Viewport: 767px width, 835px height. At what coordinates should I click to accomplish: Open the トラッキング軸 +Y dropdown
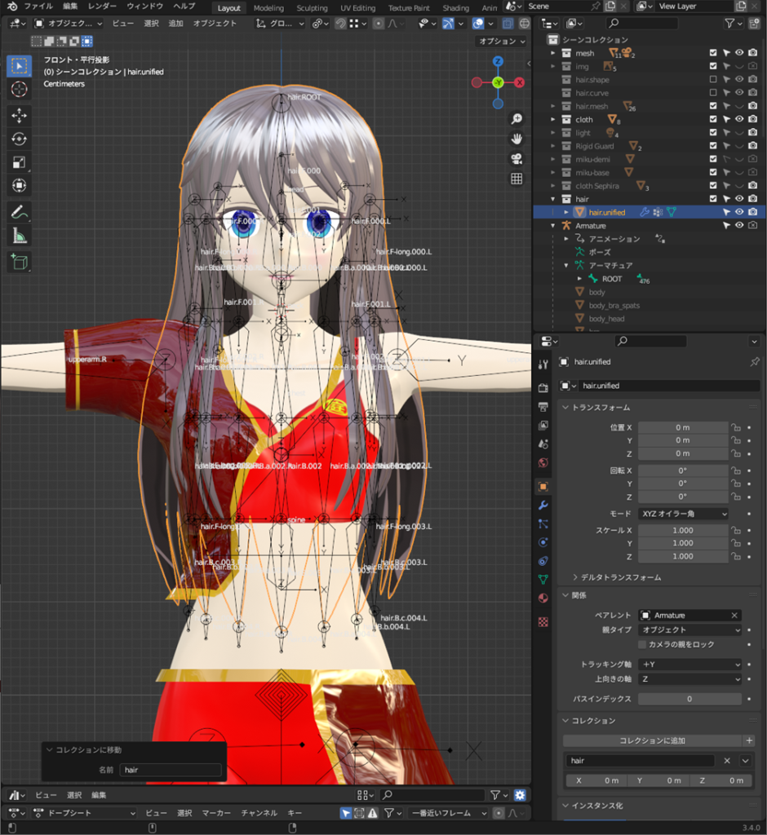[690, 665]
